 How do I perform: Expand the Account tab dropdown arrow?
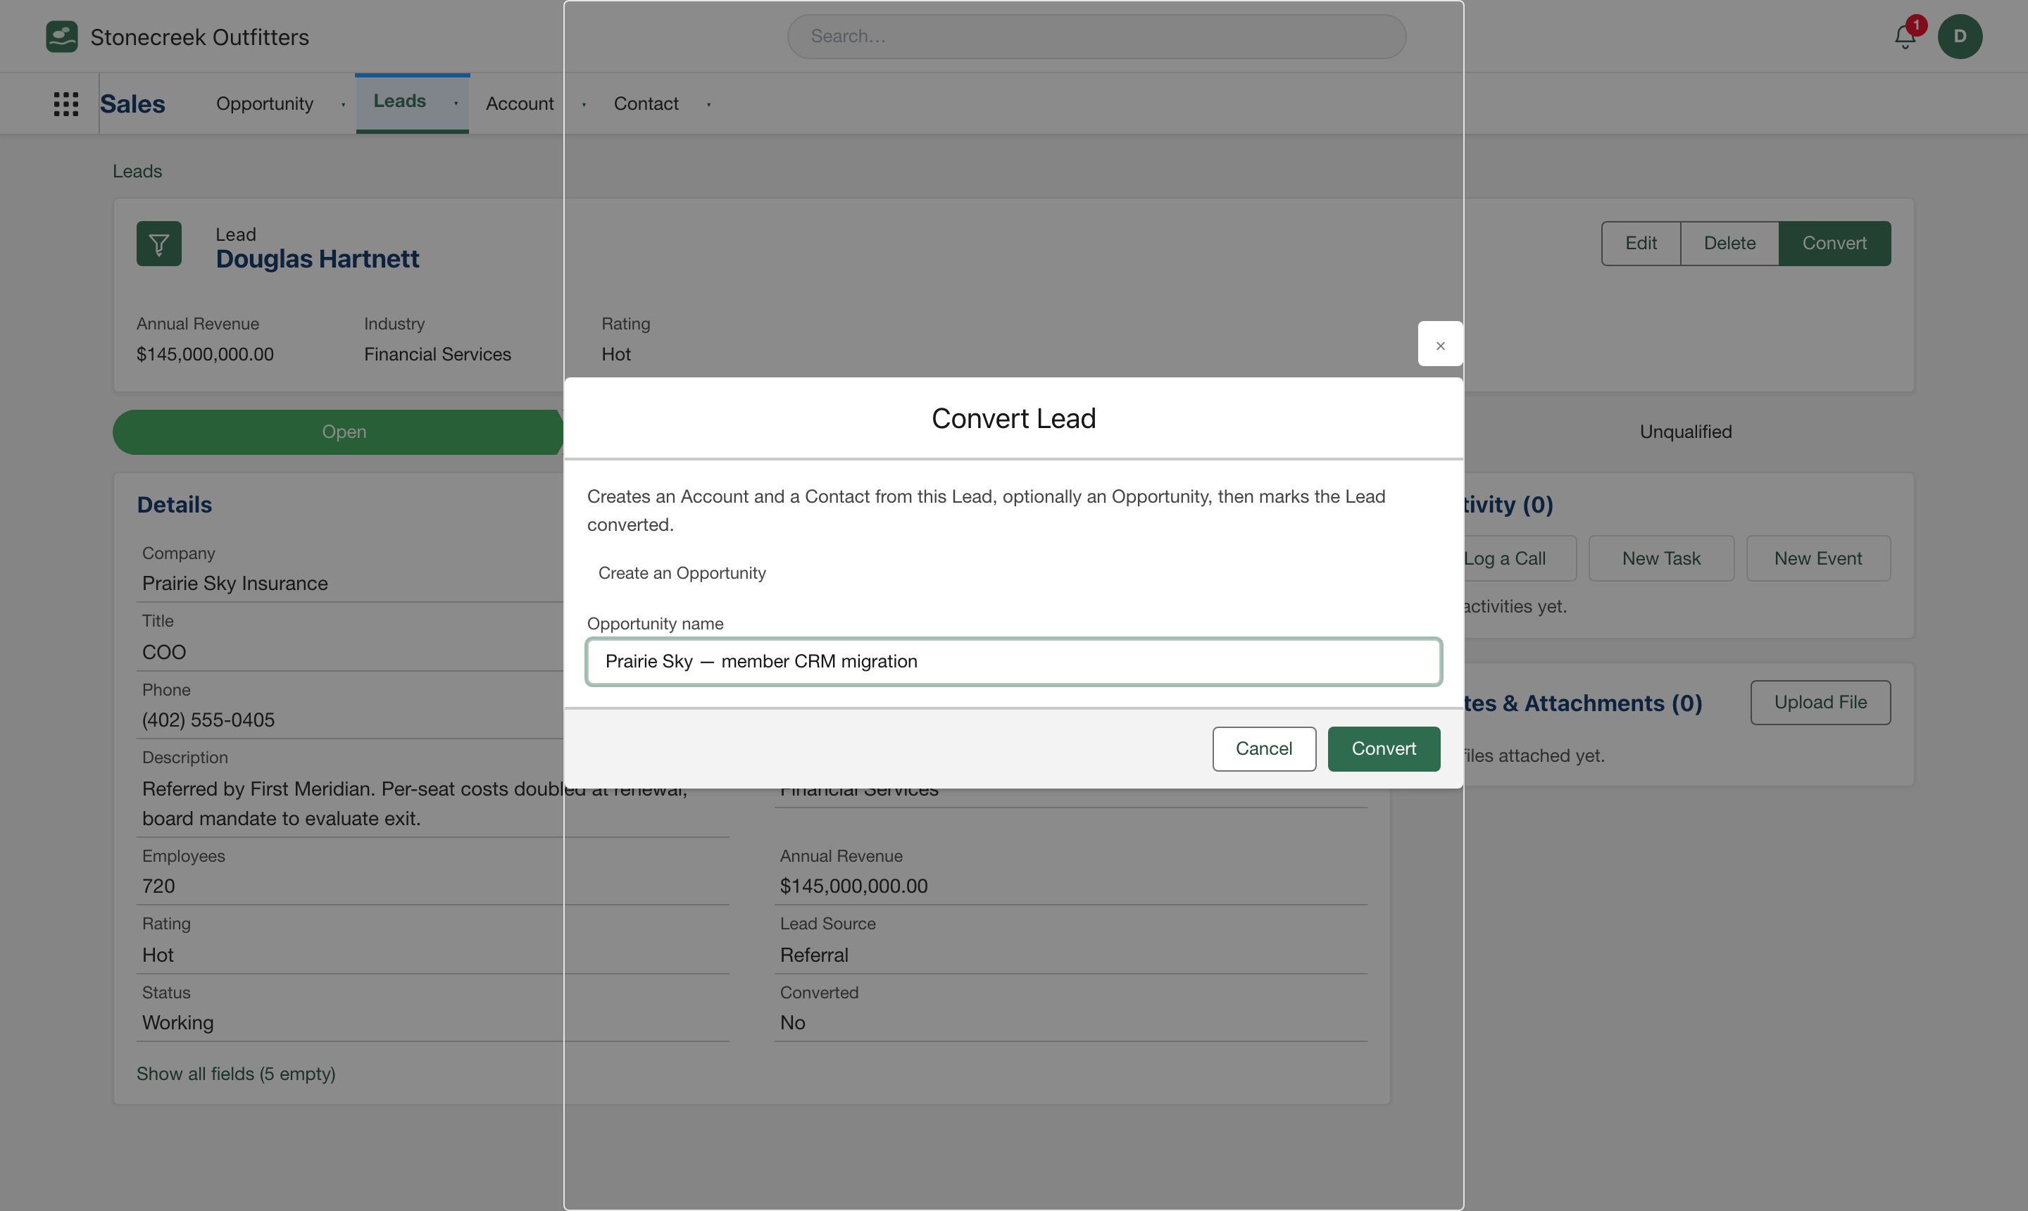pyautogui.click(x=584, y=104)
